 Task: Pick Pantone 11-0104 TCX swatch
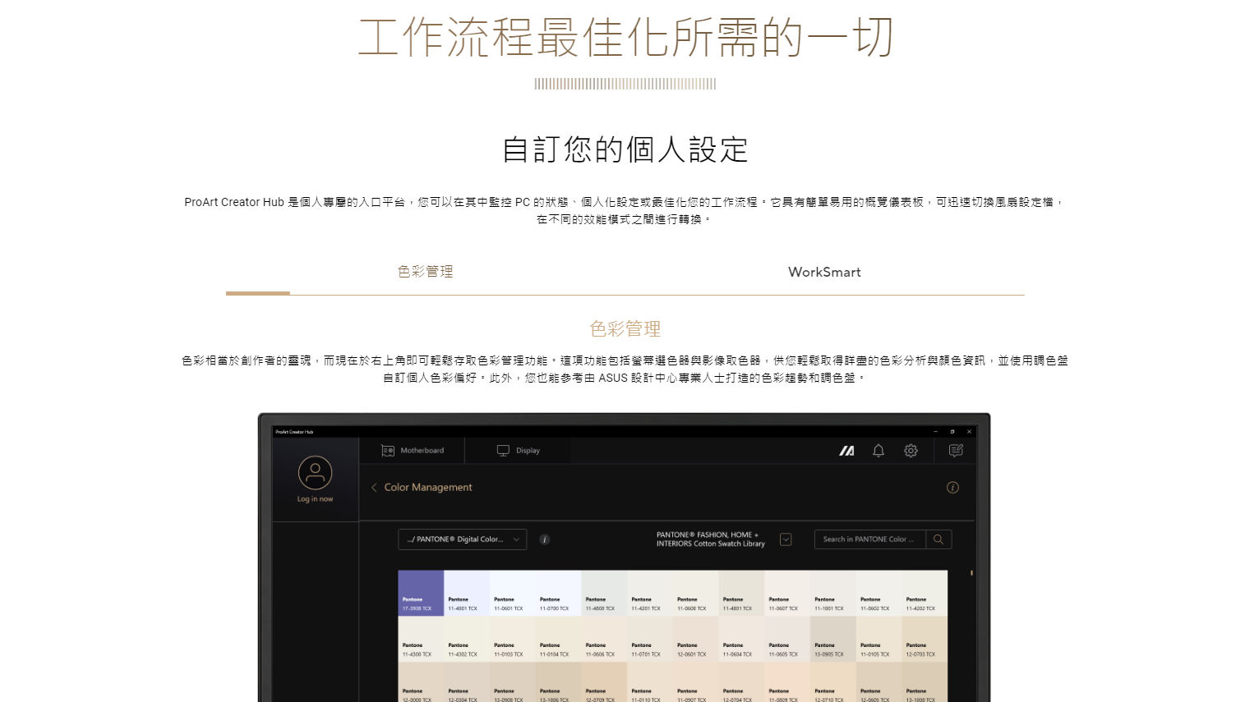point(559,640)
